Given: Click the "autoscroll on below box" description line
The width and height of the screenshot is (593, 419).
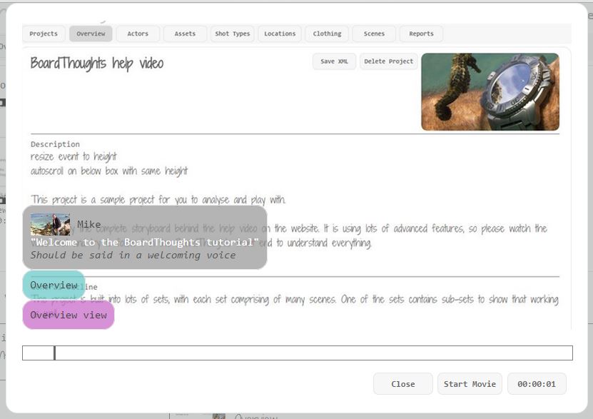Looking at the screenshot, I should click(109, 171).
